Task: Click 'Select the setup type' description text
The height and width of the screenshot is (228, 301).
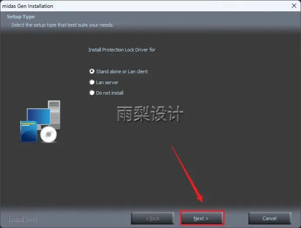Action: (63, 25)
